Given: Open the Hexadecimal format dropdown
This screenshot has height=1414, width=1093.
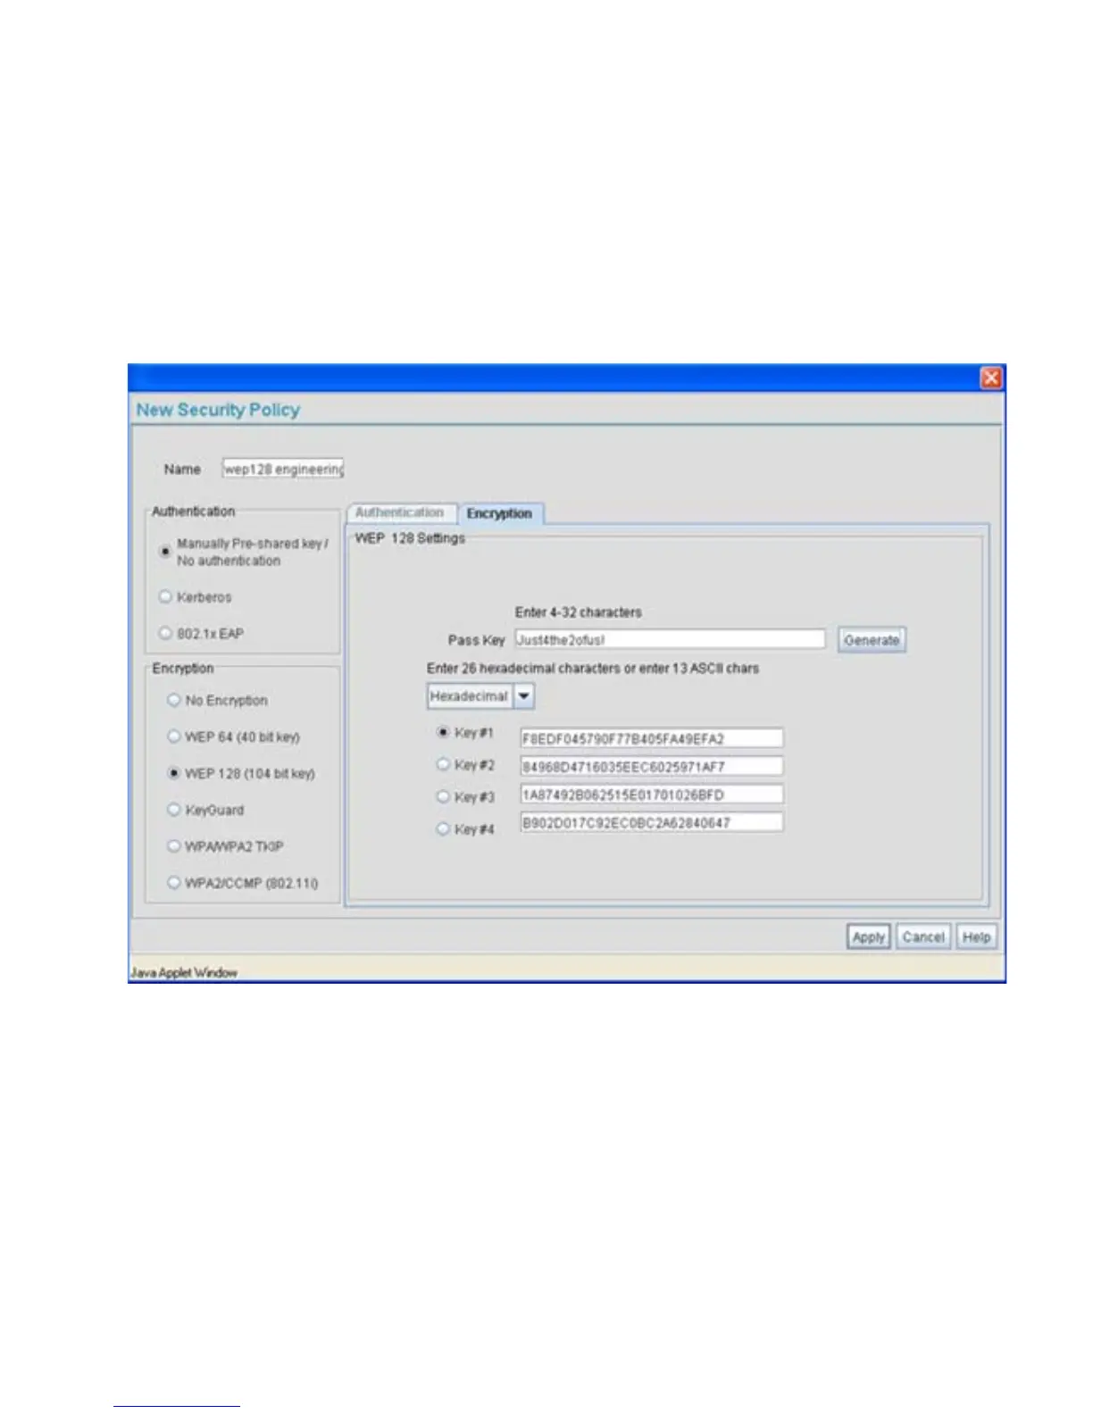Looking at the screenshot, I should [524, 696].
